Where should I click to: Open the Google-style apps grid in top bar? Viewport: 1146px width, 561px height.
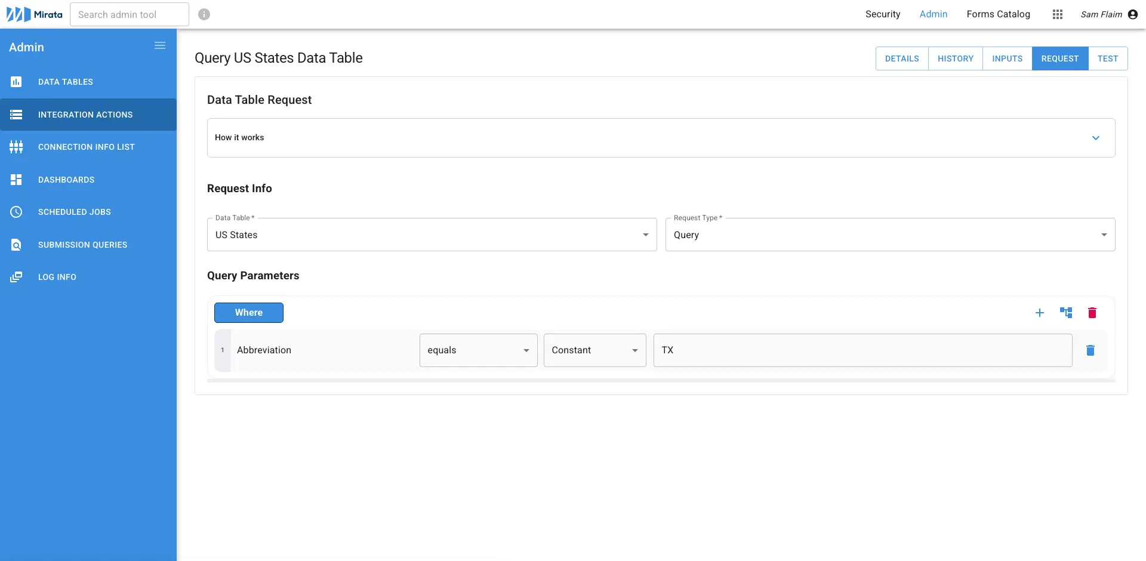point(1058,14)
